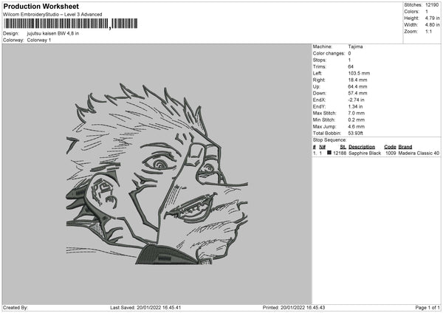
Task: Click the 'Colorway 1' value
Action: tap(39, 40)
